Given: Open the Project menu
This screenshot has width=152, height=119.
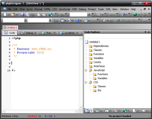Looking at the screenshot, I should coord(92,9).
